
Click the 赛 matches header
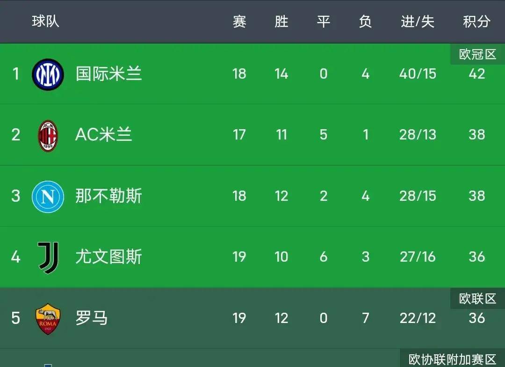239,21
